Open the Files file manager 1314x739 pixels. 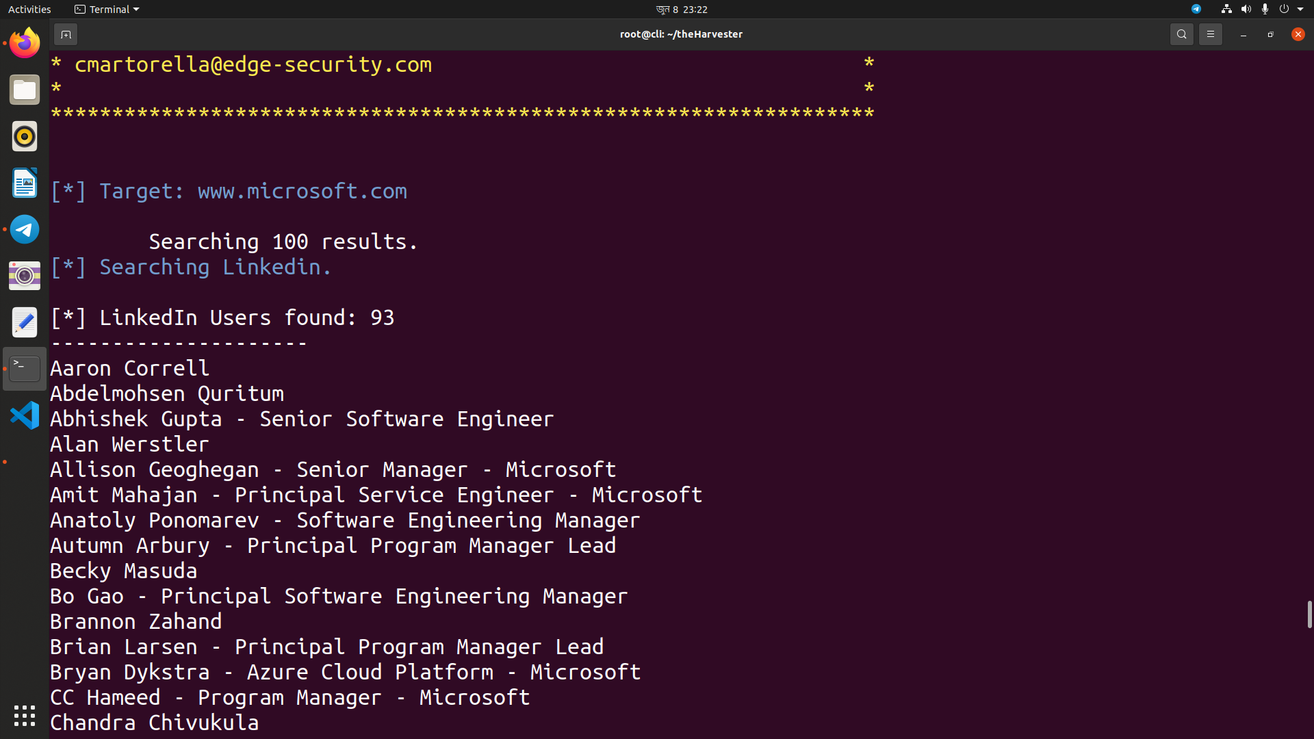tap(24, 90)
